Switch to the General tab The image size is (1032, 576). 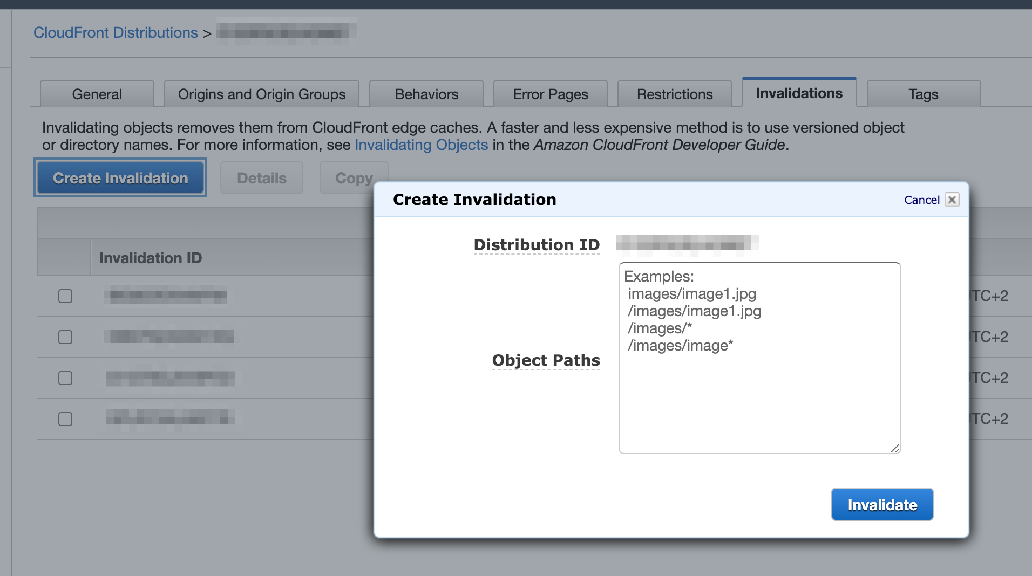[x=97, y=94]
